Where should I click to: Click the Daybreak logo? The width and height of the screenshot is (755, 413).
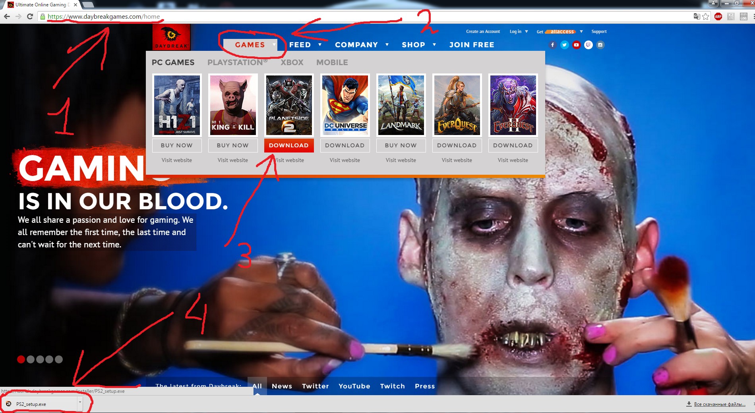pos(171,37)
